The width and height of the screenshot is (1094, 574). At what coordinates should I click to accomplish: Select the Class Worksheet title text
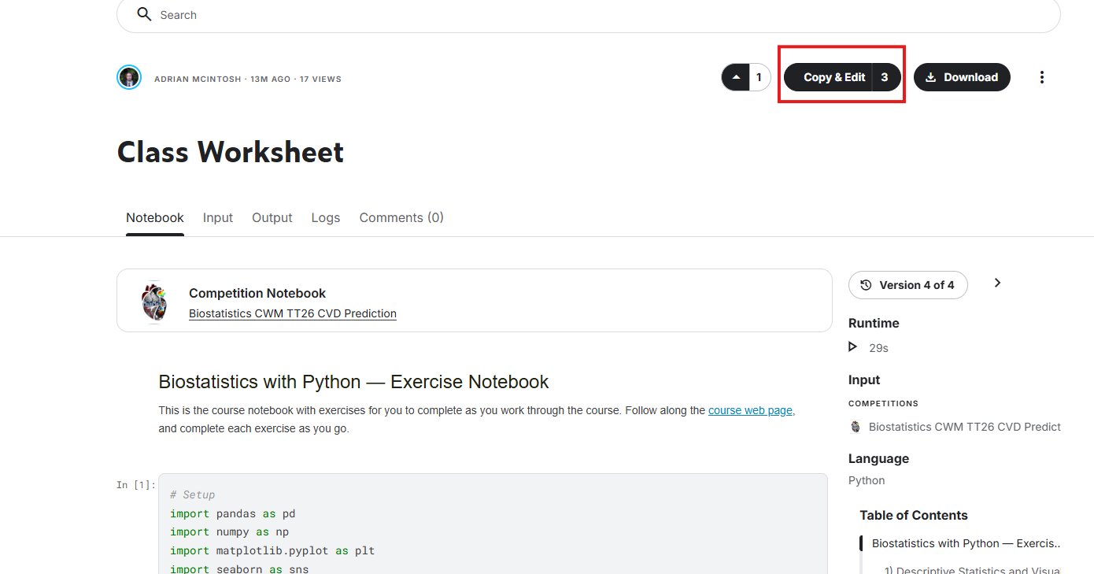click(231, 152)
